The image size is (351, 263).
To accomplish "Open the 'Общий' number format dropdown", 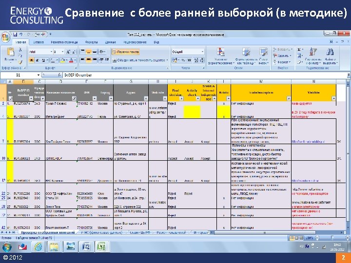I will (202, 52).
